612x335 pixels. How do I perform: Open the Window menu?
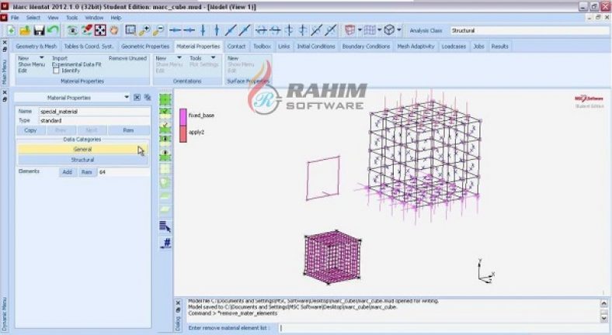click(x=94, y=18)
